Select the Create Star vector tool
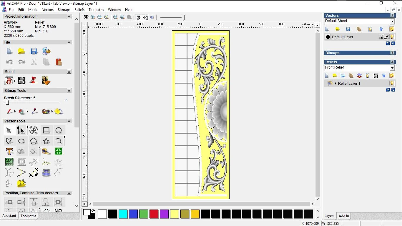 coord(46,141)
